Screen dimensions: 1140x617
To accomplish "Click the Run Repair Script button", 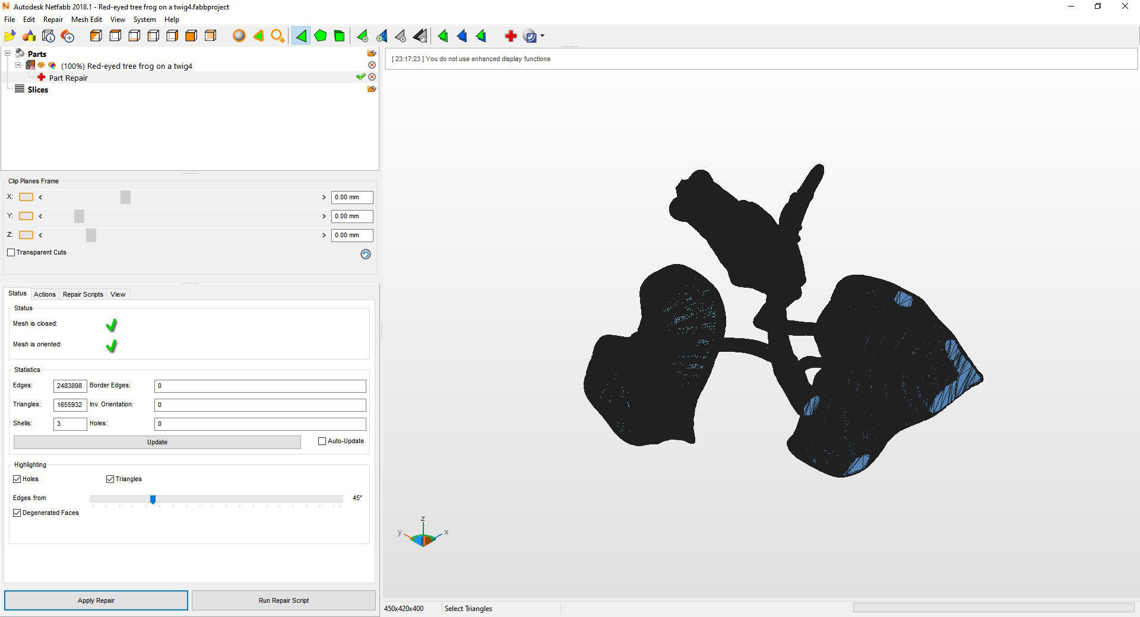I will (284, 600).
